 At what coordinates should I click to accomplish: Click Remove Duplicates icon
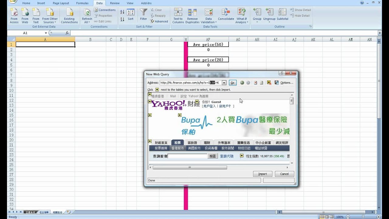pyautogui.click(x=192, y=16)
